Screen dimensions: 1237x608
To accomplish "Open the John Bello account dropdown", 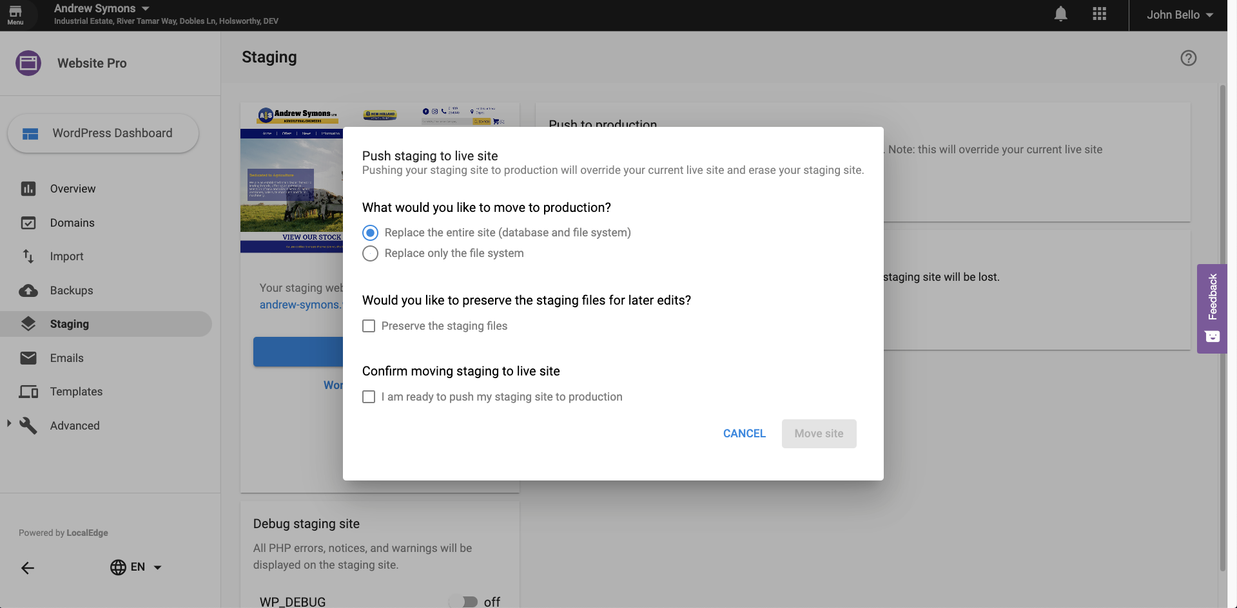I will [1178, 14].
